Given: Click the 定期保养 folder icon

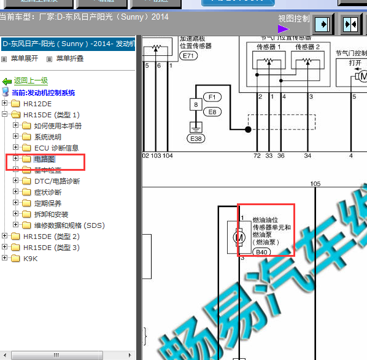Looking at the screenshot, I should (x=26, y=203).
